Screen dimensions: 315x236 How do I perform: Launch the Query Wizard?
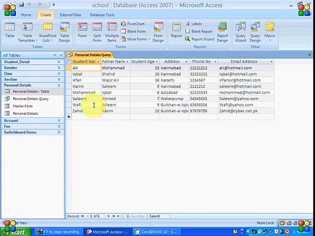[241, 32]
